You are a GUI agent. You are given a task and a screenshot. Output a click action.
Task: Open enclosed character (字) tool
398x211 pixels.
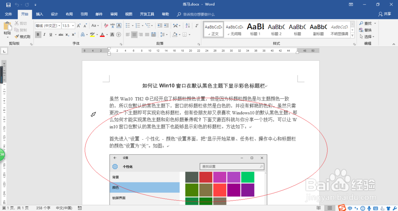(119, 35)
